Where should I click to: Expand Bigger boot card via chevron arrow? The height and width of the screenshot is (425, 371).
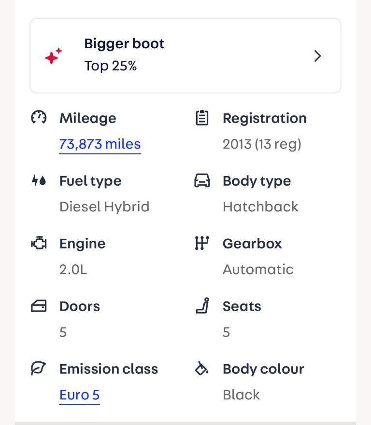point(317,56)
